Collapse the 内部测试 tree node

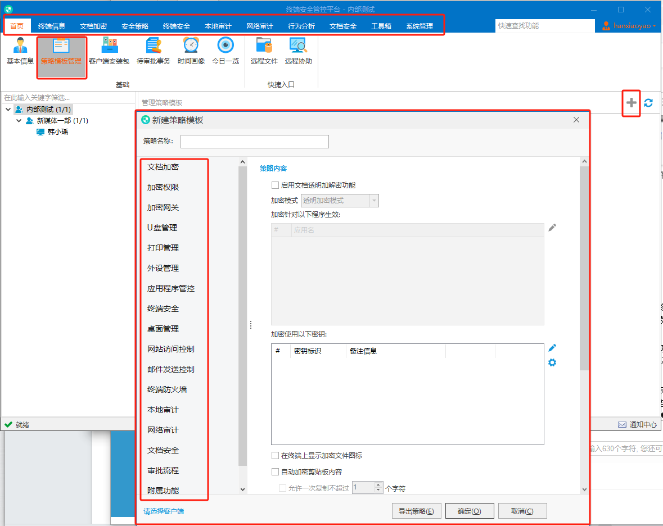pyautogui.click(x=8, y=110)
